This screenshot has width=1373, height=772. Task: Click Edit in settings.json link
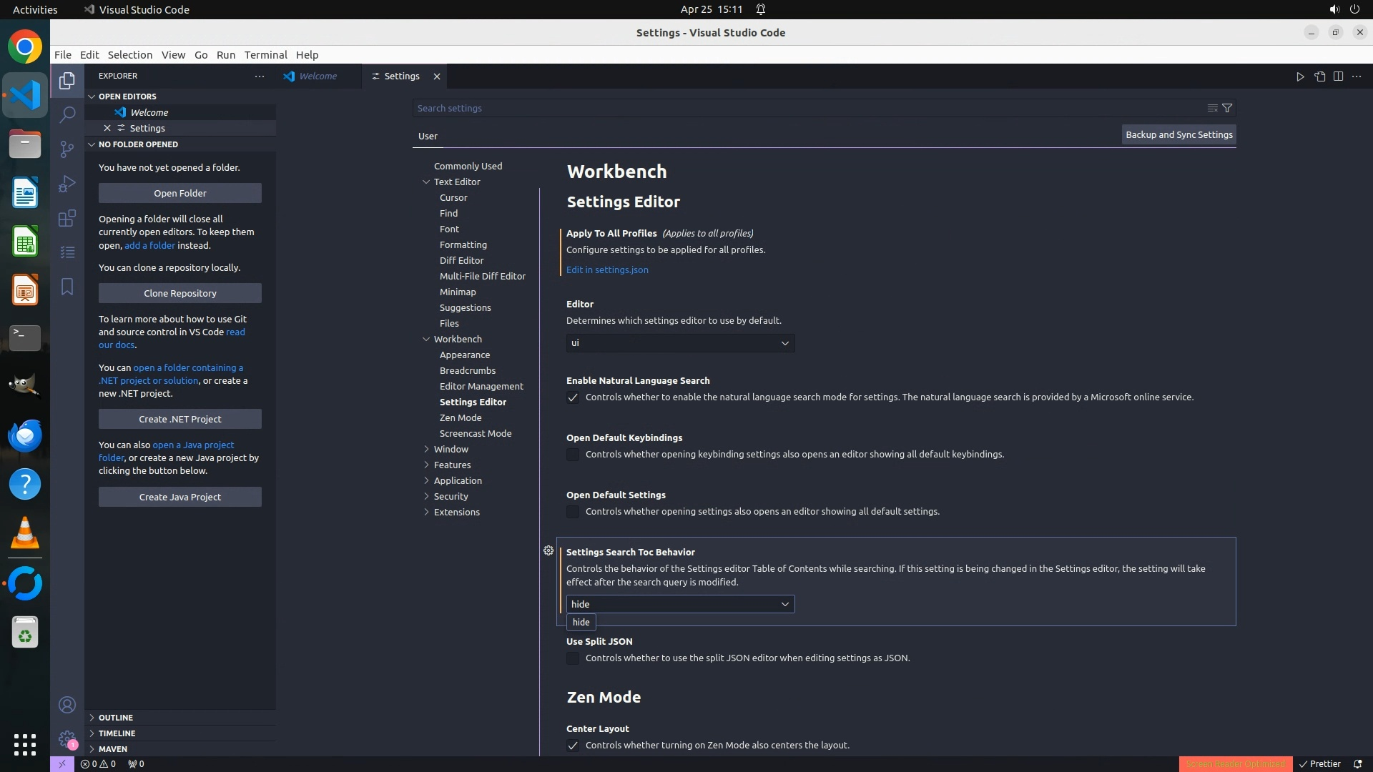(x=607, y=269)
